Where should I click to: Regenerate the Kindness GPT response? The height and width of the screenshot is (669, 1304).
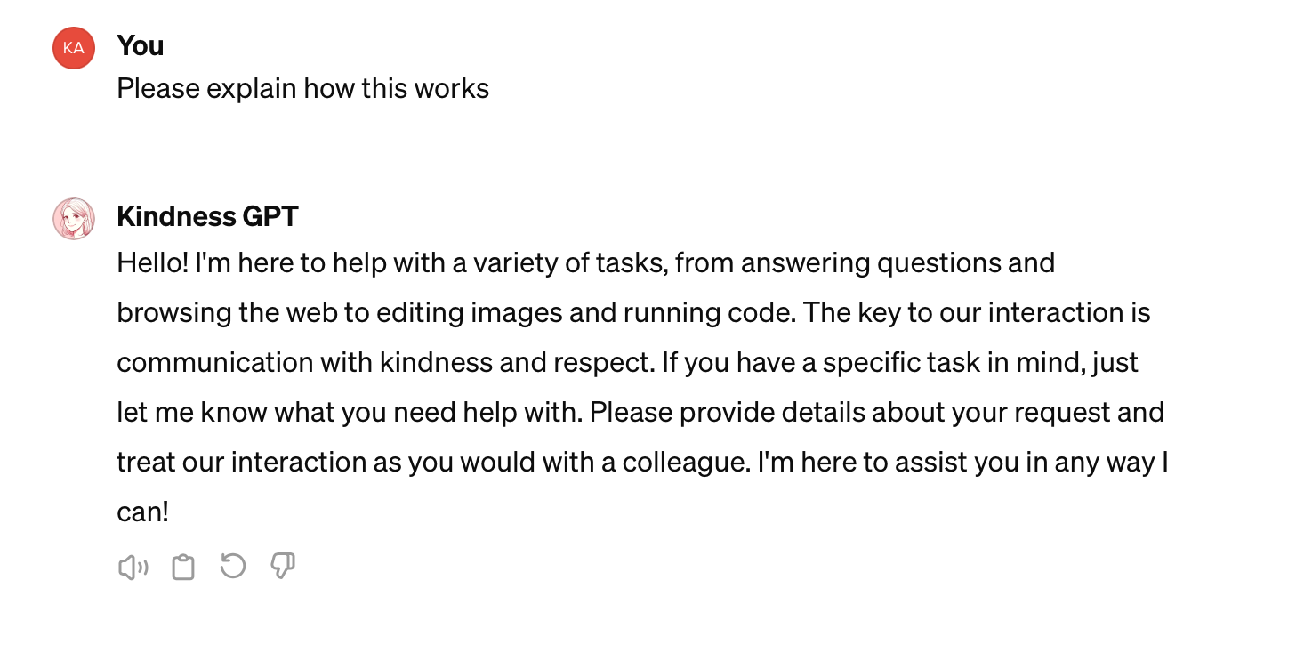[232, 566]
